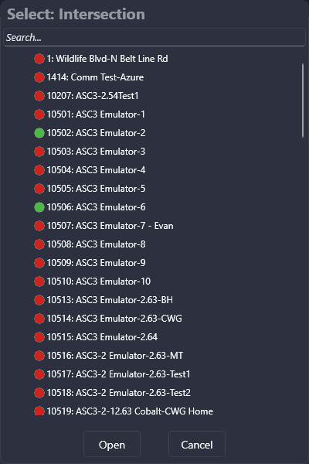
Task: Click red status dot beside Wildlife Blvd-N Belt Line Rd
Action: point(39,59)
